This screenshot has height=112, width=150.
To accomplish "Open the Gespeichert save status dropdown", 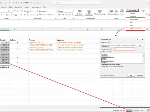I will (x=38, y=3).
